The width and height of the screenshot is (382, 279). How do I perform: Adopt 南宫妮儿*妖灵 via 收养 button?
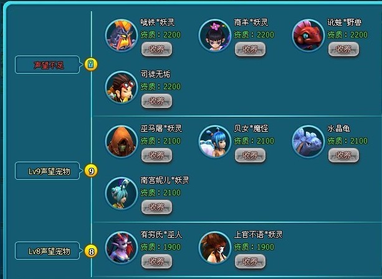click(156, 207)
